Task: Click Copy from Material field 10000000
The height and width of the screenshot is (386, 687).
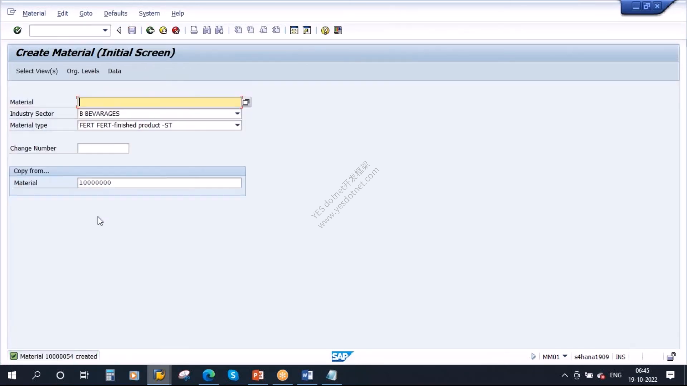Action: (x=160, y=183)
